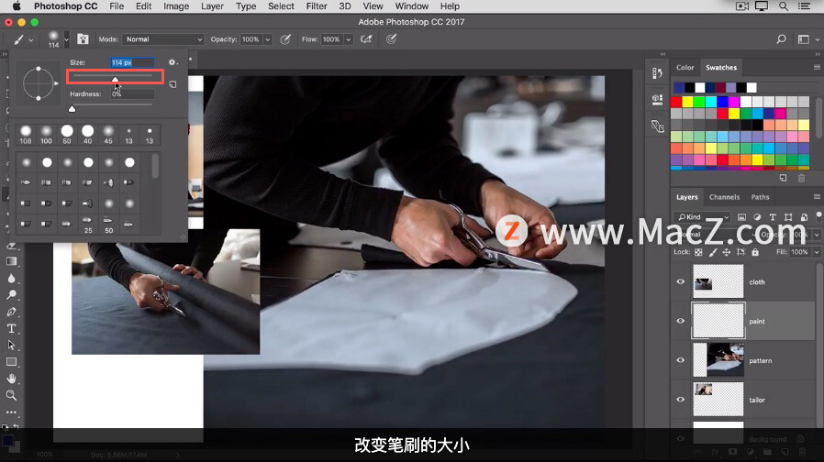
Task: Open the tool preset picker arrow
Action: coord(30,40)
